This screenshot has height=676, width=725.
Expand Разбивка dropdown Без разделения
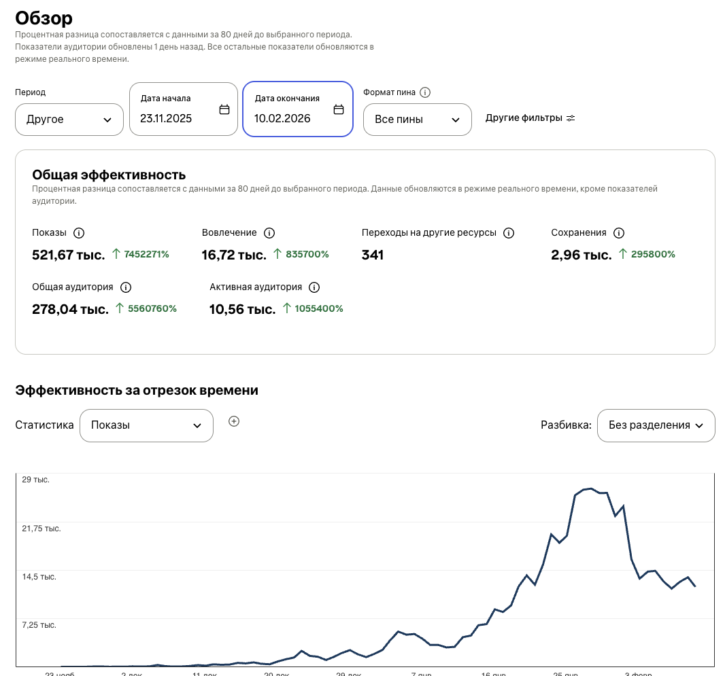coord(656,425)
